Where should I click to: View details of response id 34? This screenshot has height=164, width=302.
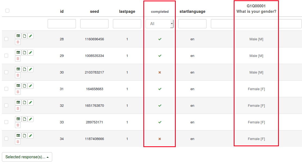tap(18, 136)
